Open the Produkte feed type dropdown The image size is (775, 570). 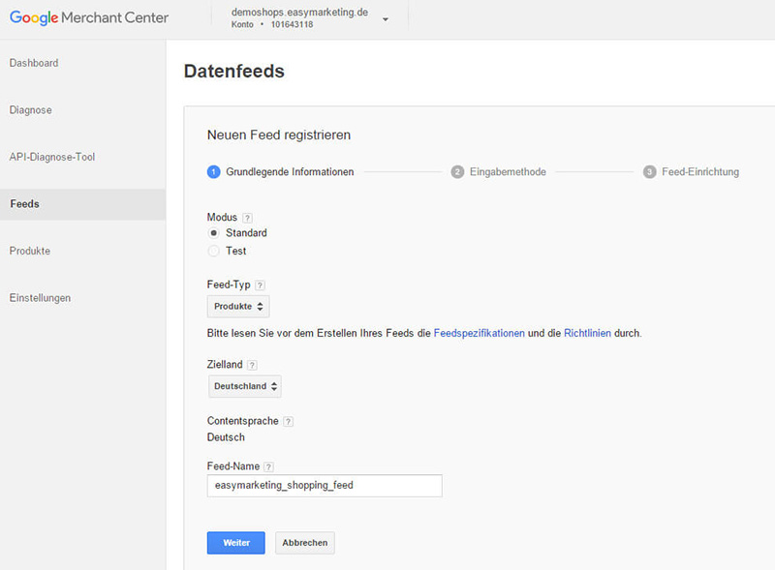point(238,307)
